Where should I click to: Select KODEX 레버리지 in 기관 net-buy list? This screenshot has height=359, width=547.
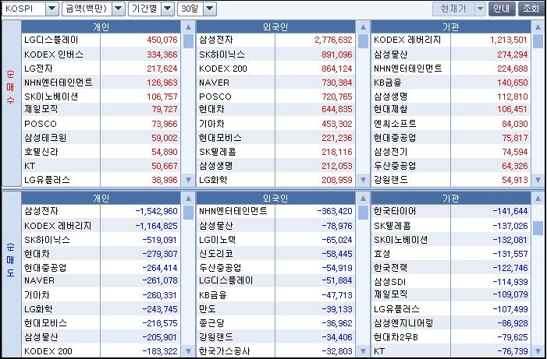coord(451,40)
